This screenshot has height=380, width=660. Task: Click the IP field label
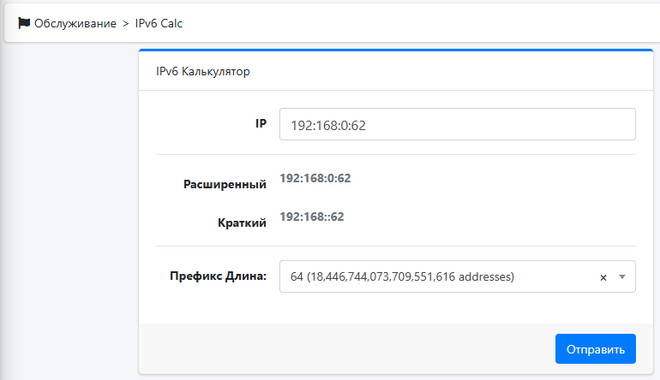(261, 124)
